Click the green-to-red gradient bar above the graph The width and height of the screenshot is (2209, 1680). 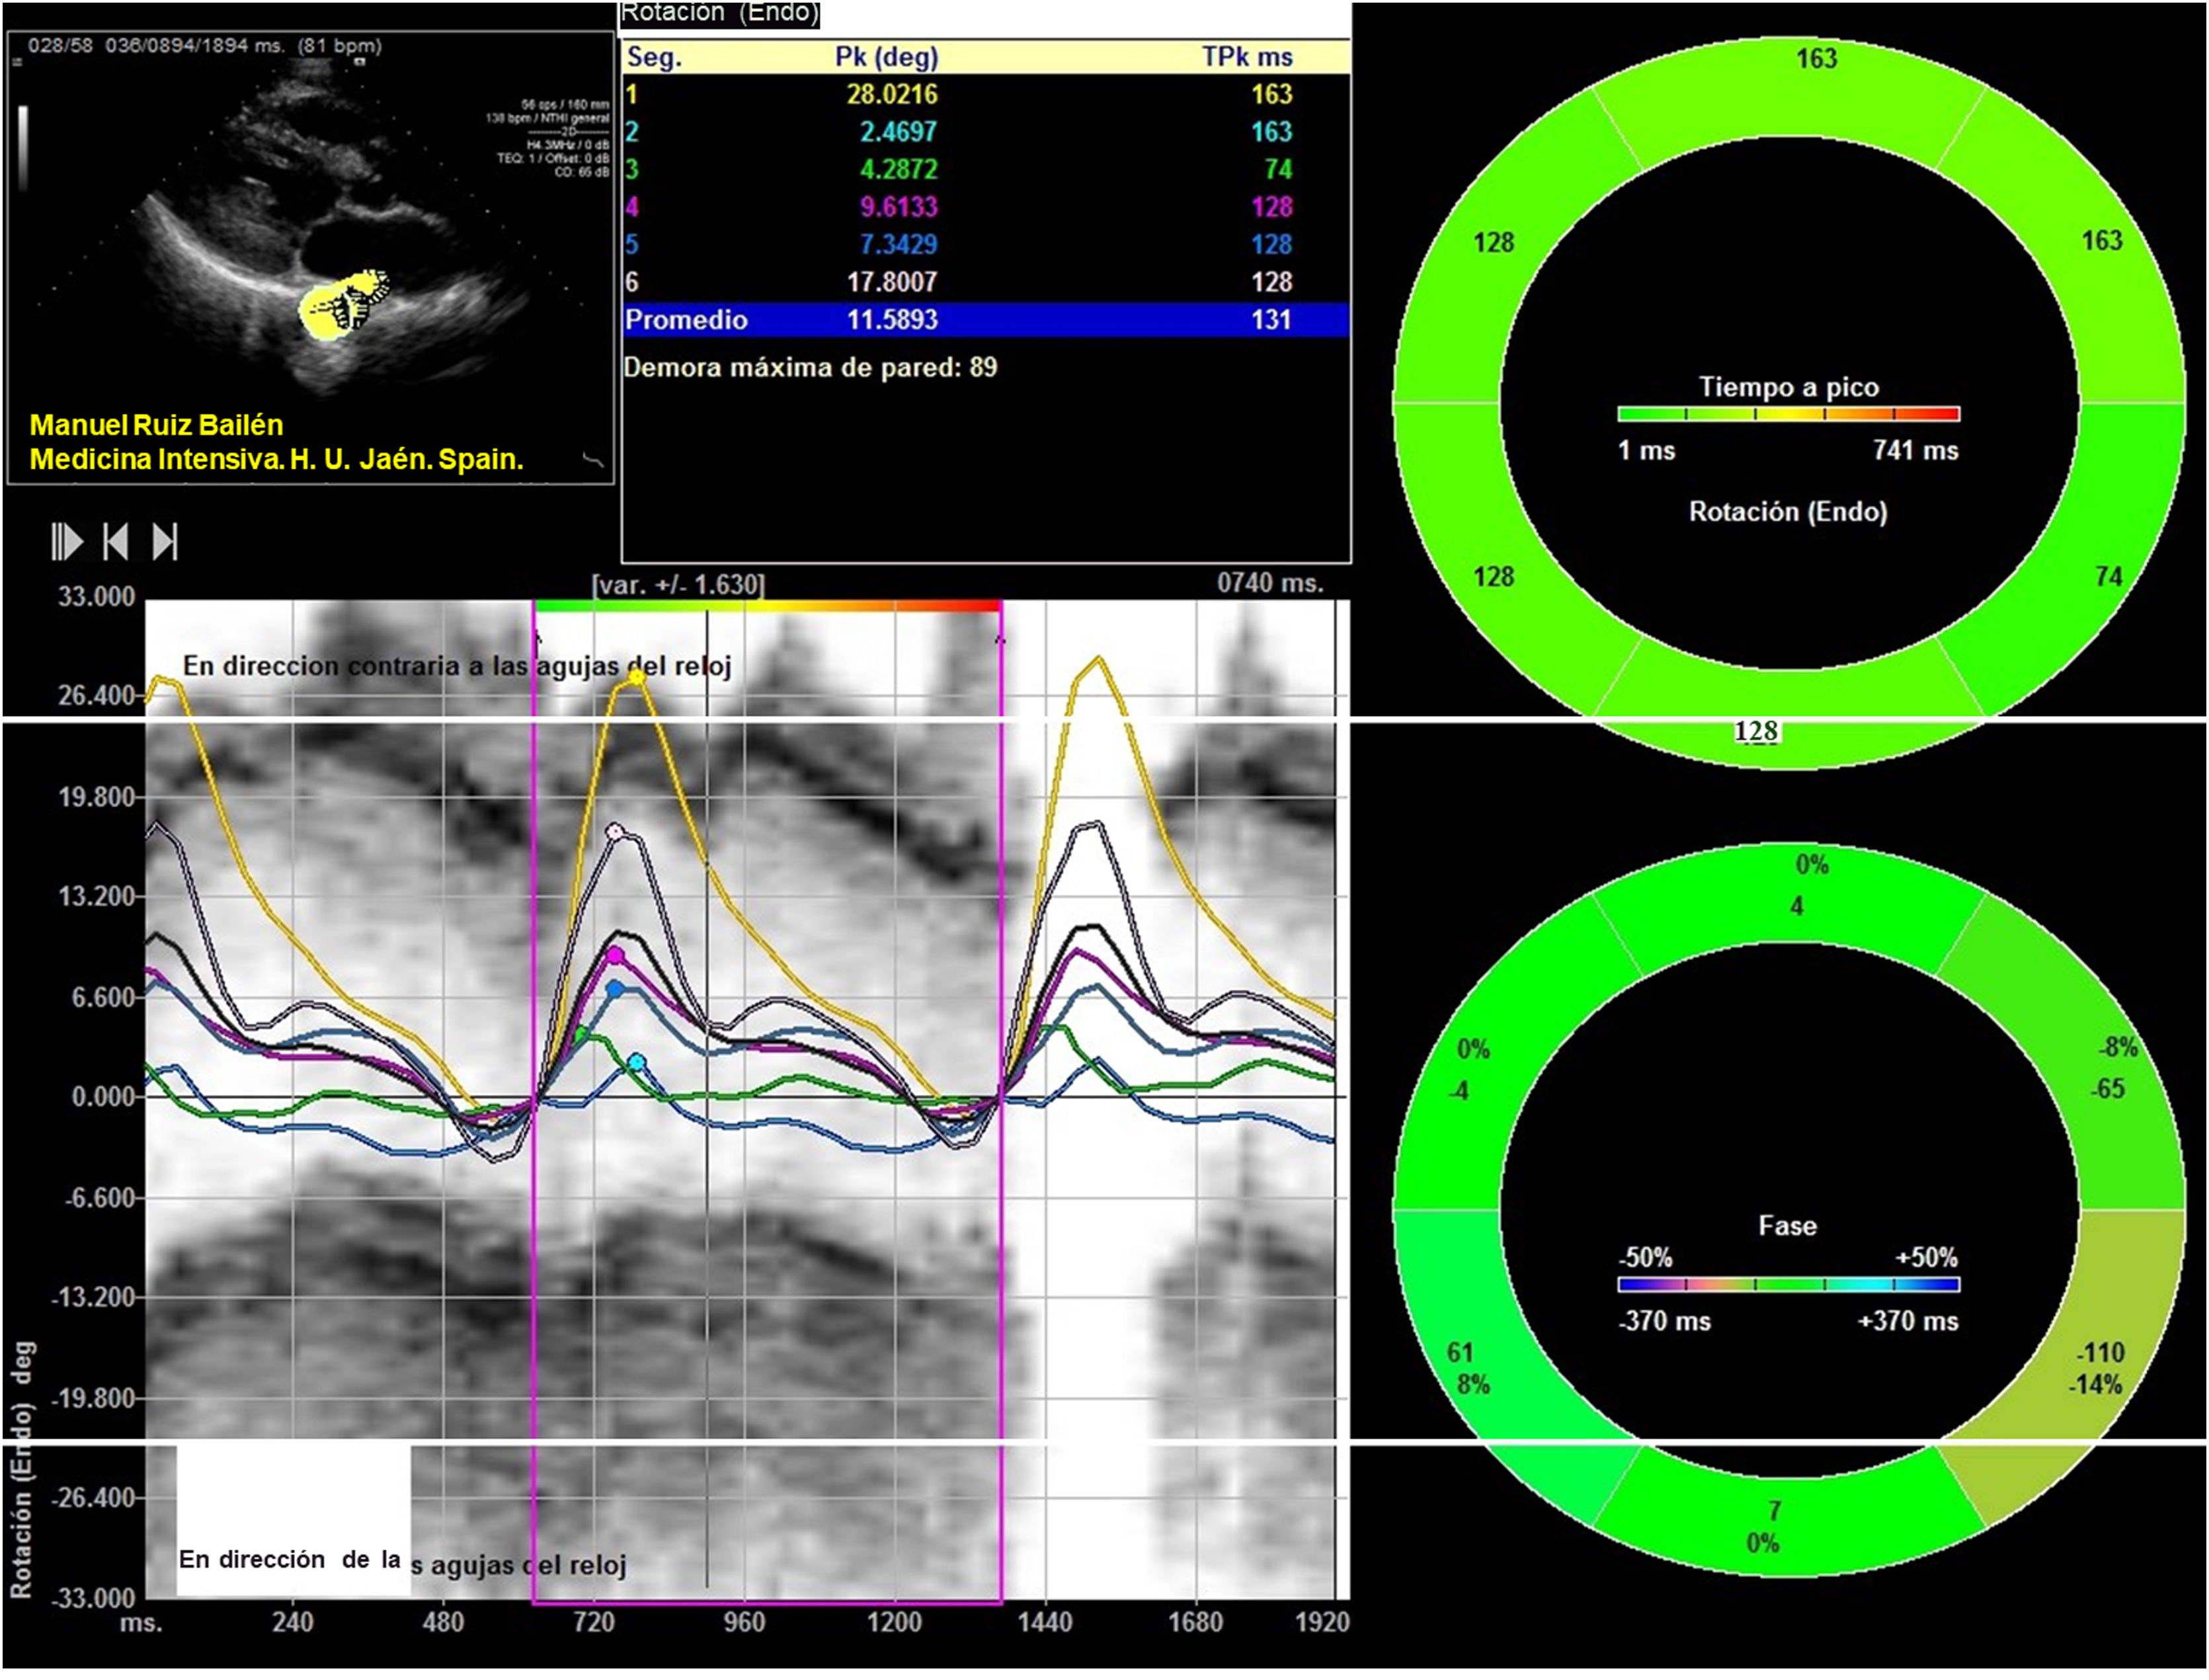coord(767,606)
